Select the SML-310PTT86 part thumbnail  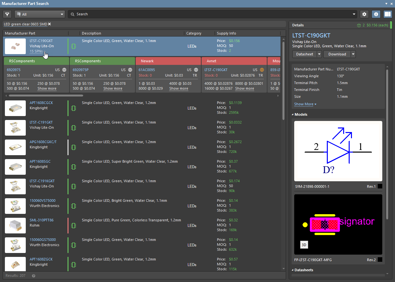point(15,226)
